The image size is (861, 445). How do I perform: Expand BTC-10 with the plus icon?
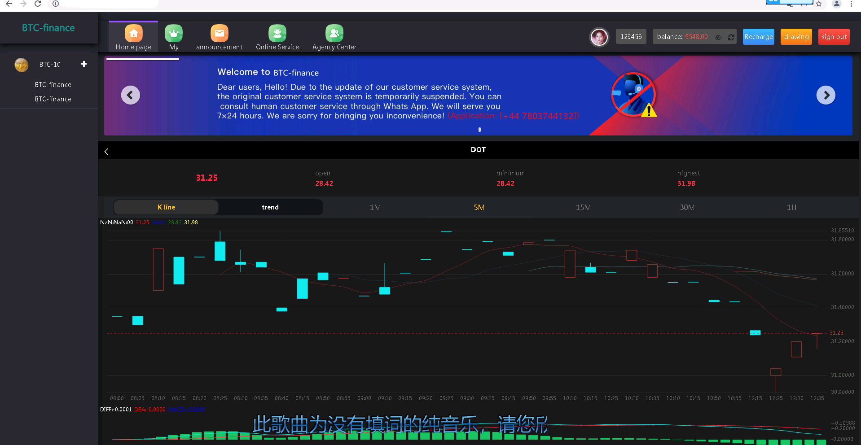click(84, 64)
